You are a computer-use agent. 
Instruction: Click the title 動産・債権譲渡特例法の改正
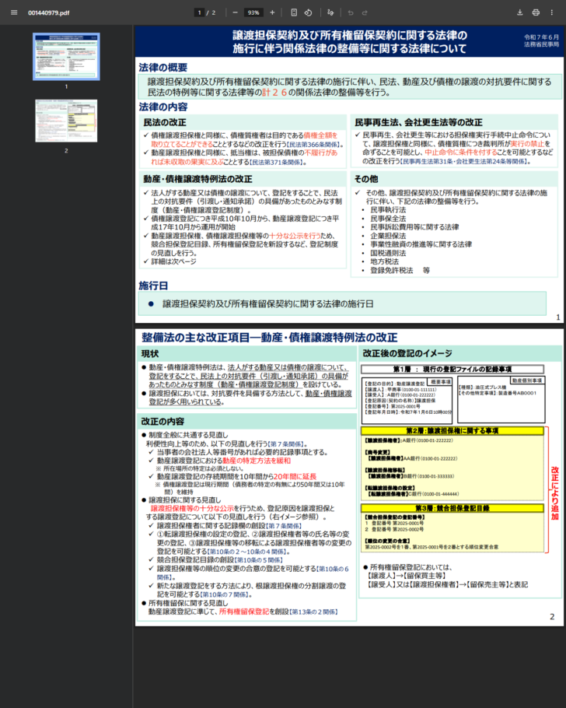tap(197, 179)
